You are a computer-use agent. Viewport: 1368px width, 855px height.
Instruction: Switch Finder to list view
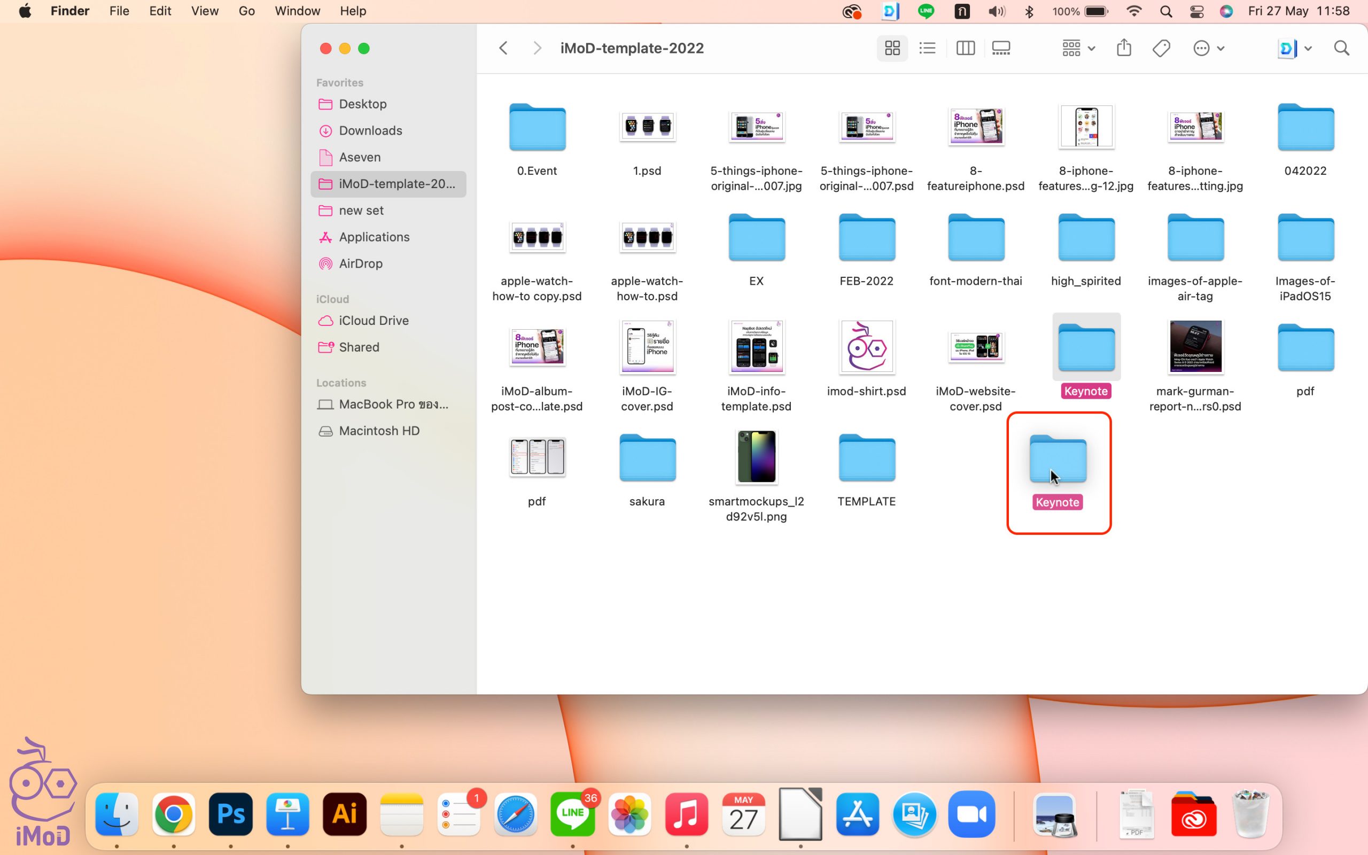click(927, 48)
